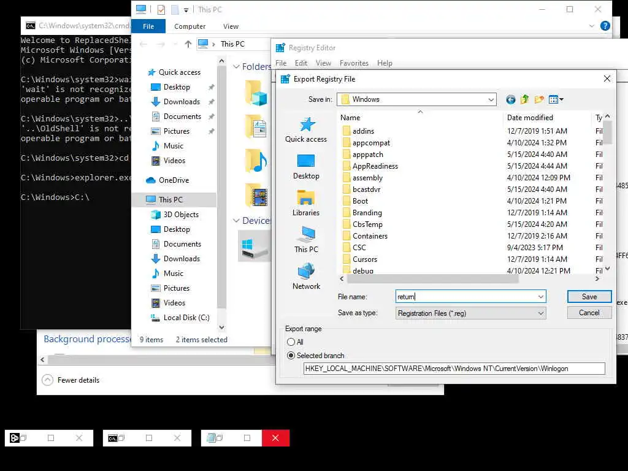The height and width of the screenshot is (471, 628).
Task: Click the 3D Objects folder thumbnail in Folders
Action: pyautogui.click(x=256, y=93)
